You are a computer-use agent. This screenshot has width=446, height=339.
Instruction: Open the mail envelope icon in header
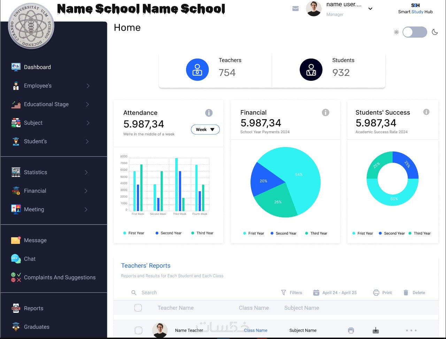(295, 9)
